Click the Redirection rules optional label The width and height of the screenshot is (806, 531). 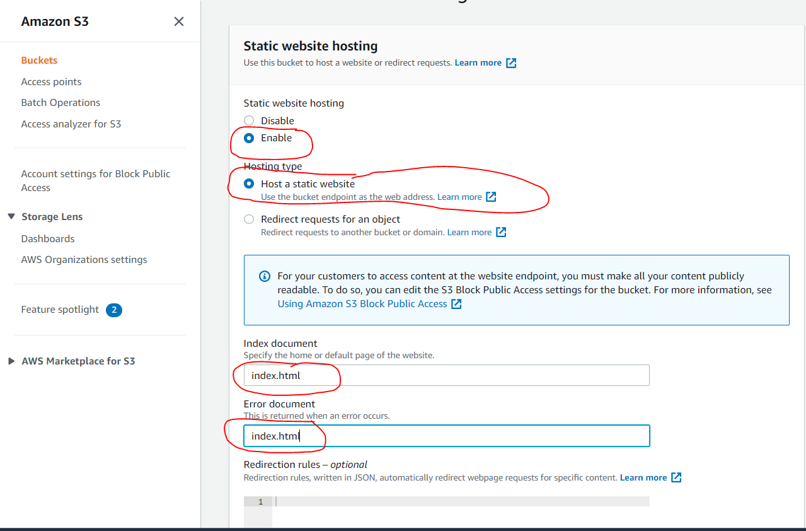click(306, 465)
